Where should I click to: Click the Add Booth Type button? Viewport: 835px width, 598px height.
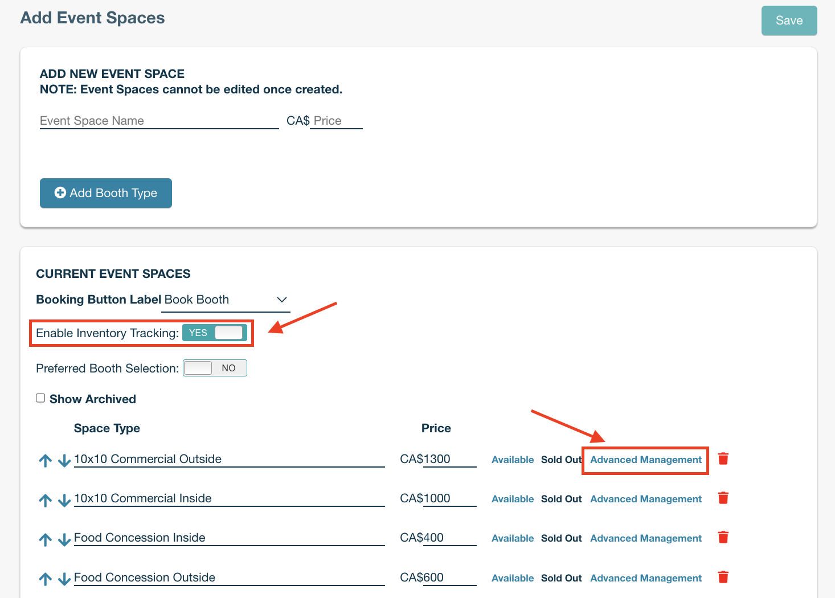pyautogui.click(x=106, y=193)
